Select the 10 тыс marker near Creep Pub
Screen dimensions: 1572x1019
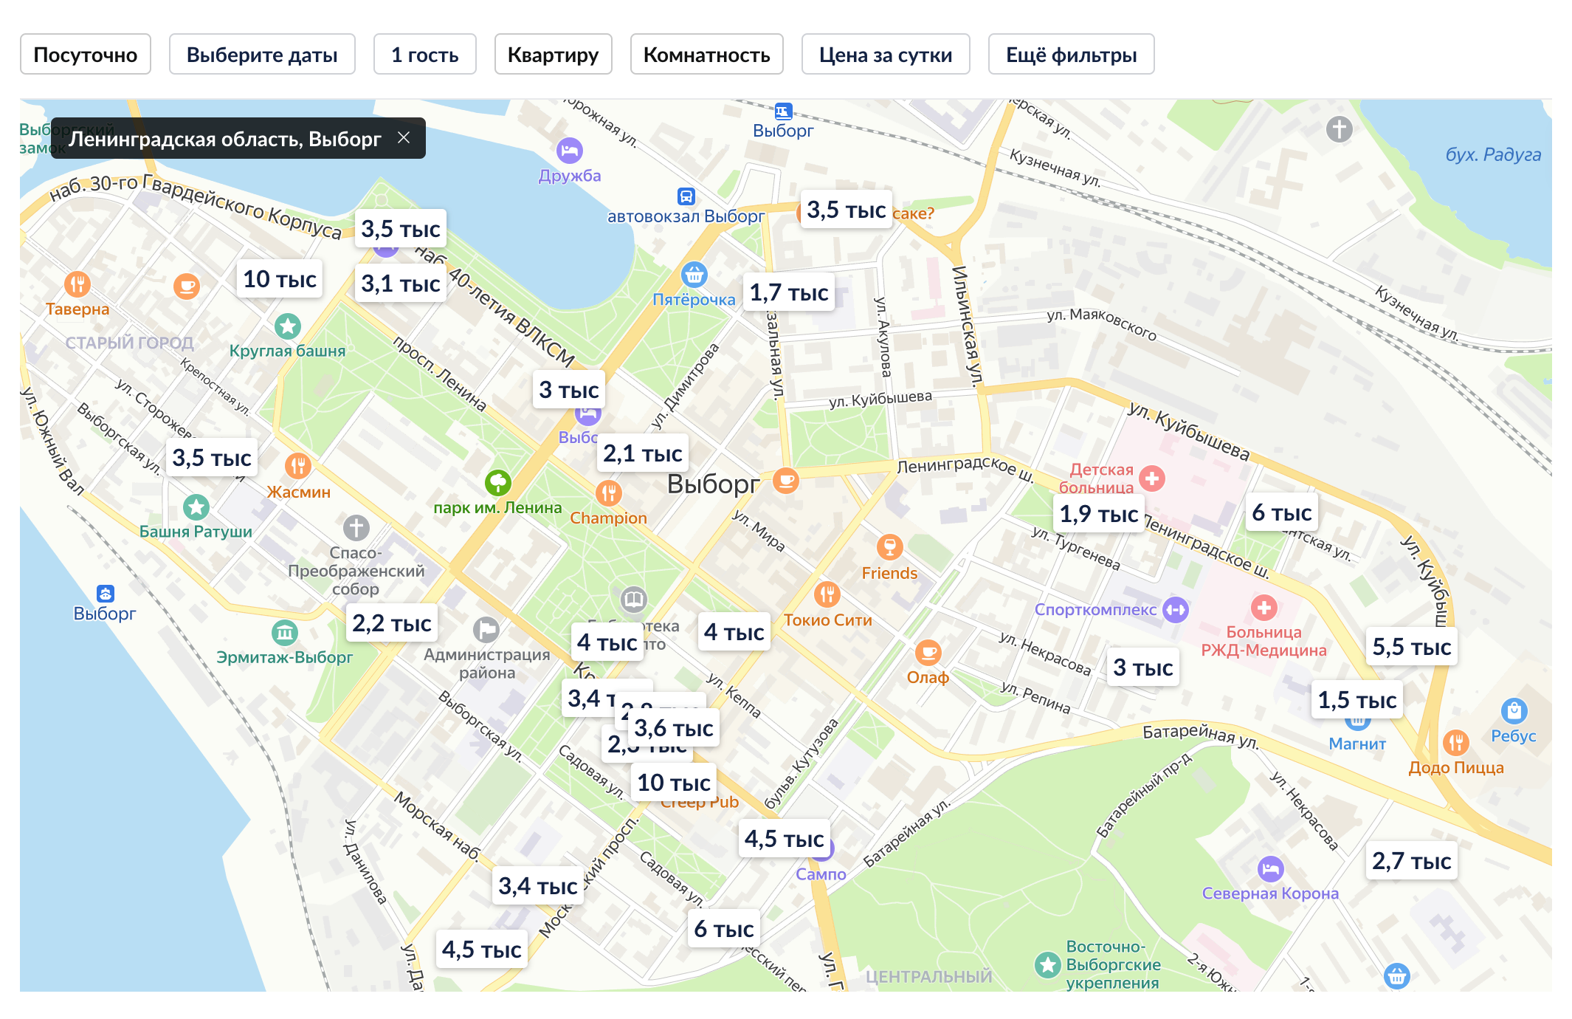674,782
